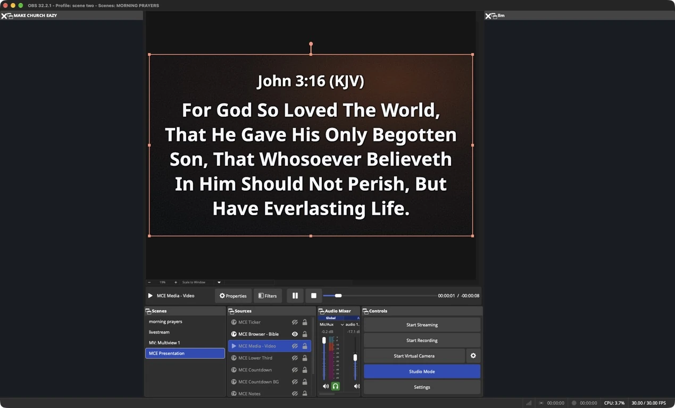Click the streaming status icon in status bar
The image size is (675, 408).
coord(541,403)
